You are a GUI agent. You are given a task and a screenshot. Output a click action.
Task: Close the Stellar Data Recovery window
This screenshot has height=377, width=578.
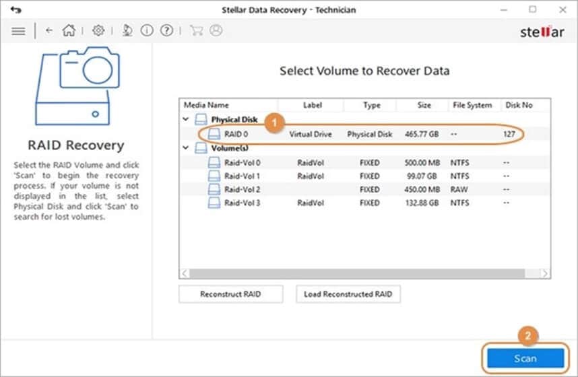point(563,9)
